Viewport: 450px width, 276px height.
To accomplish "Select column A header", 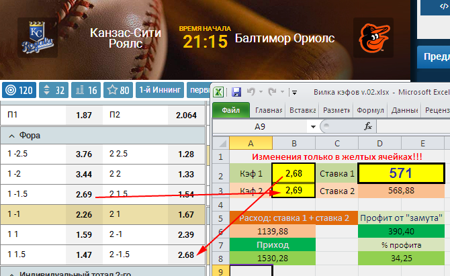I will coord(251,143).
